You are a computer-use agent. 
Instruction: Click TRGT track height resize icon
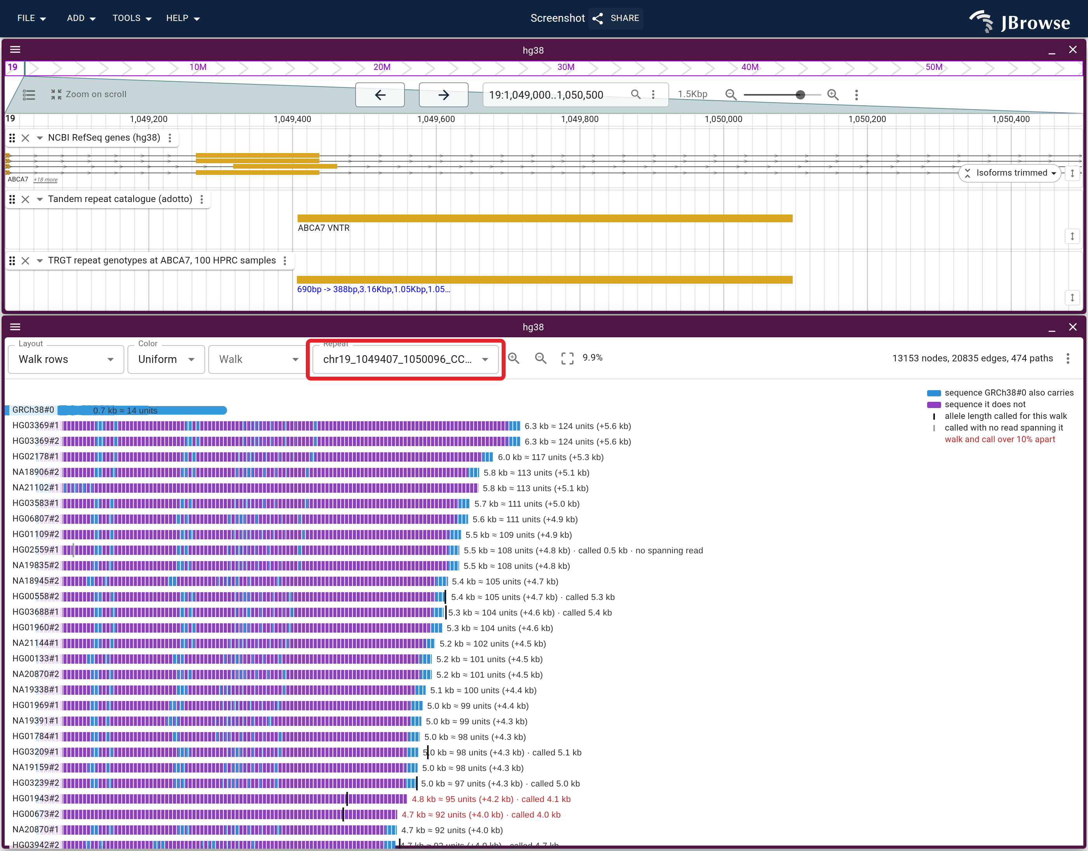[x=1072, y=297]
